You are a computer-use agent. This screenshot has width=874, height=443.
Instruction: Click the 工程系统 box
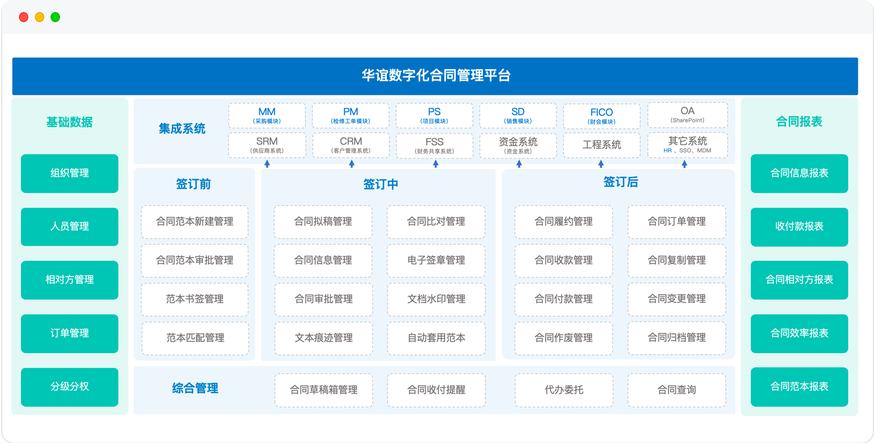pyautogui.click(x=601, y=146)
